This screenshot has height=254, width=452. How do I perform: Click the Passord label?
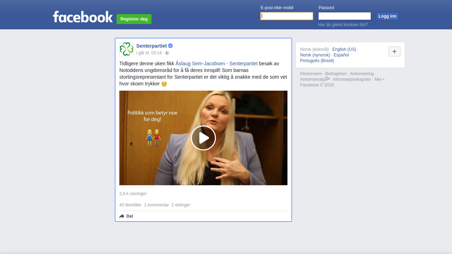pos(326,8)
